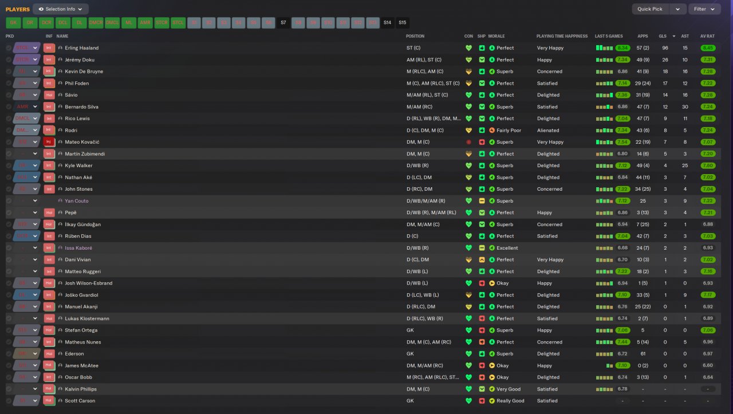Viewport: 733px width, 414px height.
Task: Click the condition heart icon for Martín Zubimendi
Action: click(468, 154)
